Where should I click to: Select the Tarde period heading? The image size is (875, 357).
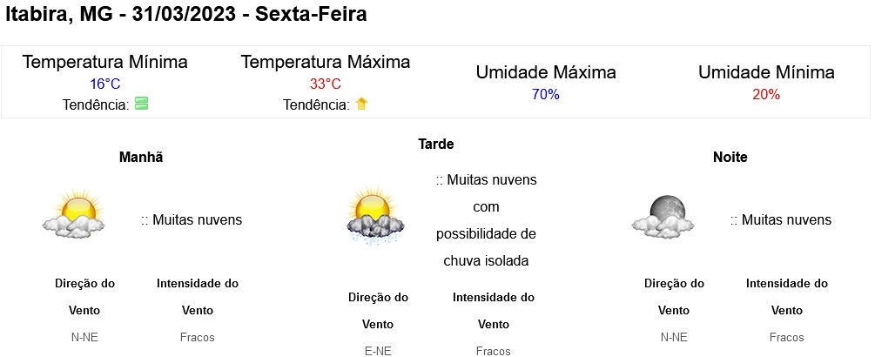click(436, 144)
